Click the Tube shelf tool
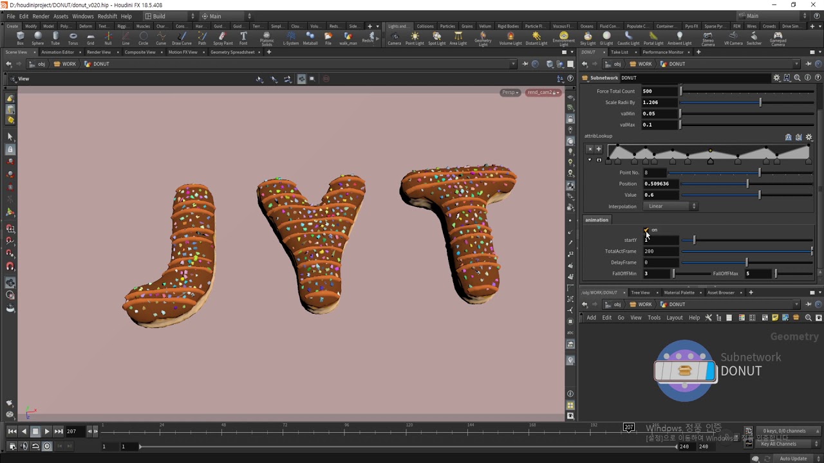Image resolution: width=824 pixels, height=463 pixels. [55, 39]
